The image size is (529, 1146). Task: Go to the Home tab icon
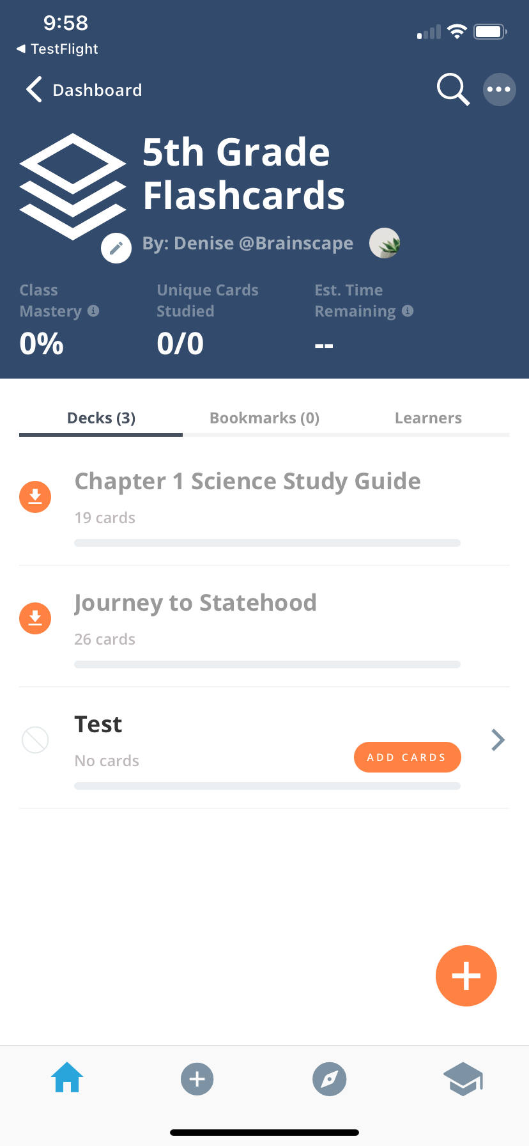point(67,1077)
